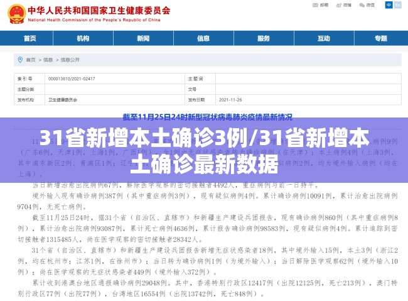Viewport: 408px width, 301px height.
Task: Click the English subtitle National Health Commission
Action: pos(94,20)
